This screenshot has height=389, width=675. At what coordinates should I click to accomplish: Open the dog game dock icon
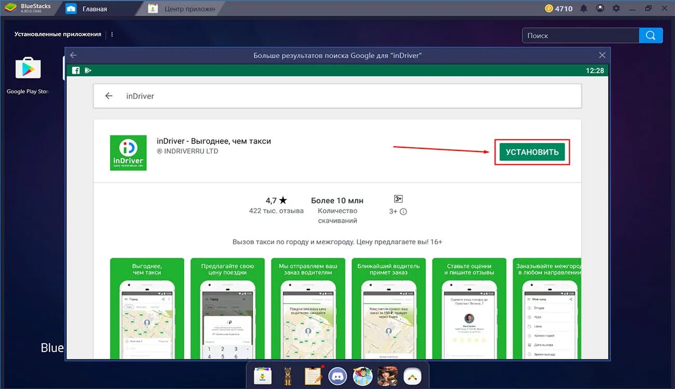click(x=288, y=376)
